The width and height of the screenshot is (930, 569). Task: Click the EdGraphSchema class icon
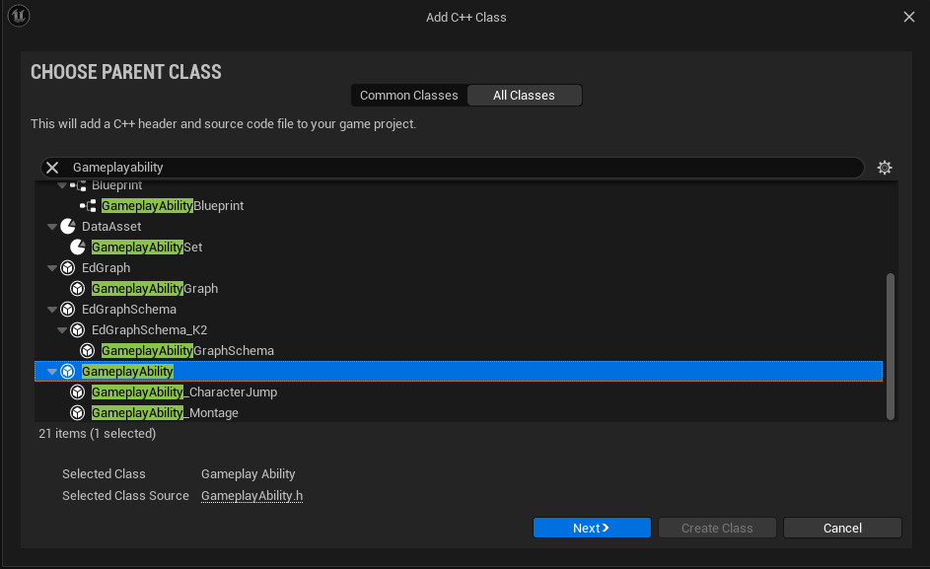[68, 310]
